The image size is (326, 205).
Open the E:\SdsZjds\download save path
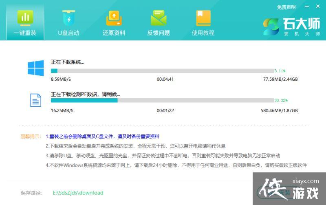pos(78,193)
